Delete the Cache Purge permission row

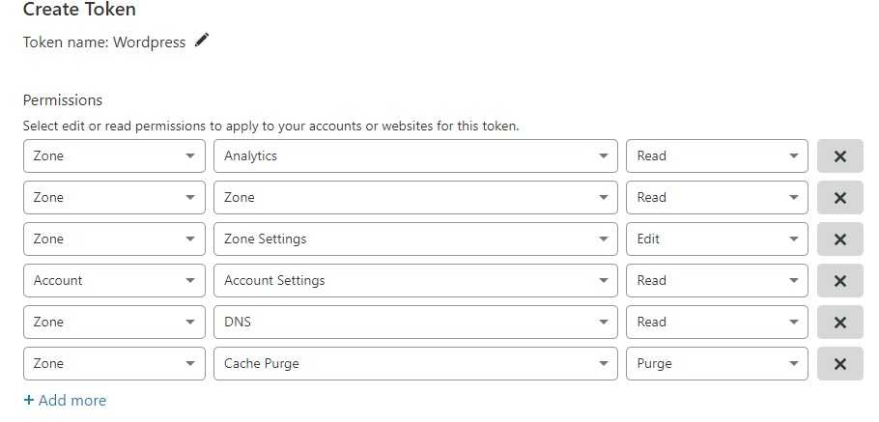(x=839, y=364)
